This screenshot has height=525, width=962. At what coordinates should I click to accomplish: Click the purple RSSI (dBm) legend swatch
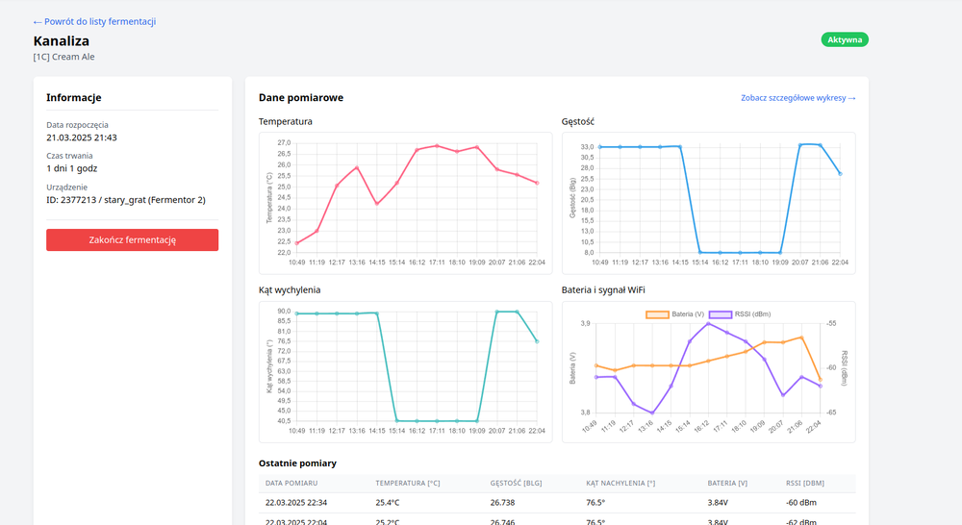point(721,313)
